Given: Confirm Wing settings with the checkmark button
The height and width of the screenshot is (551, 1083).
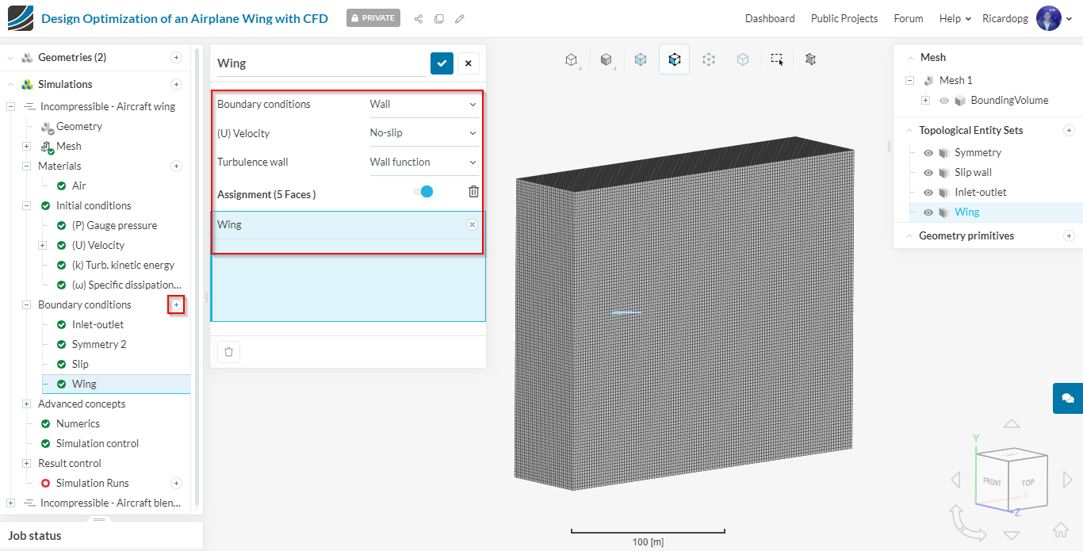Looking at the screenshot, I should tap(442, 63).
